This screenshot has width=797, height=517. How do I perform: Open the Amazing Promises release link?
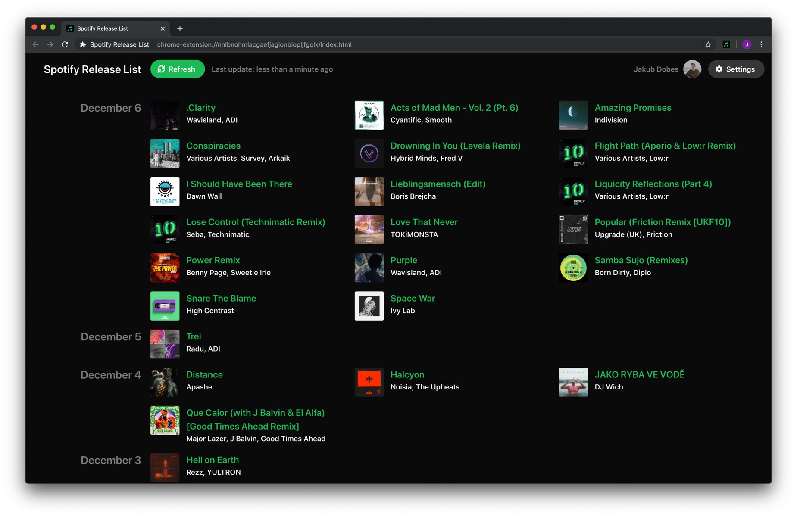point(633,108)
